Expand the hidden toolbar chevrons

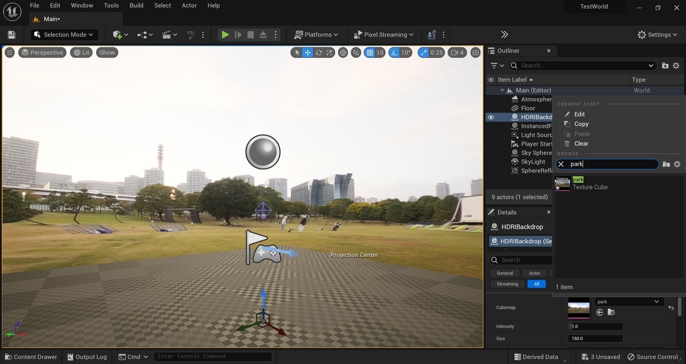point(504,35)
